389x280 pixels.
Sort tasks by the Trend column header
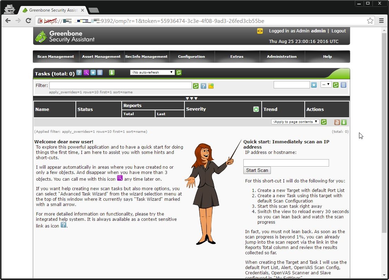(x=271, y=109)
